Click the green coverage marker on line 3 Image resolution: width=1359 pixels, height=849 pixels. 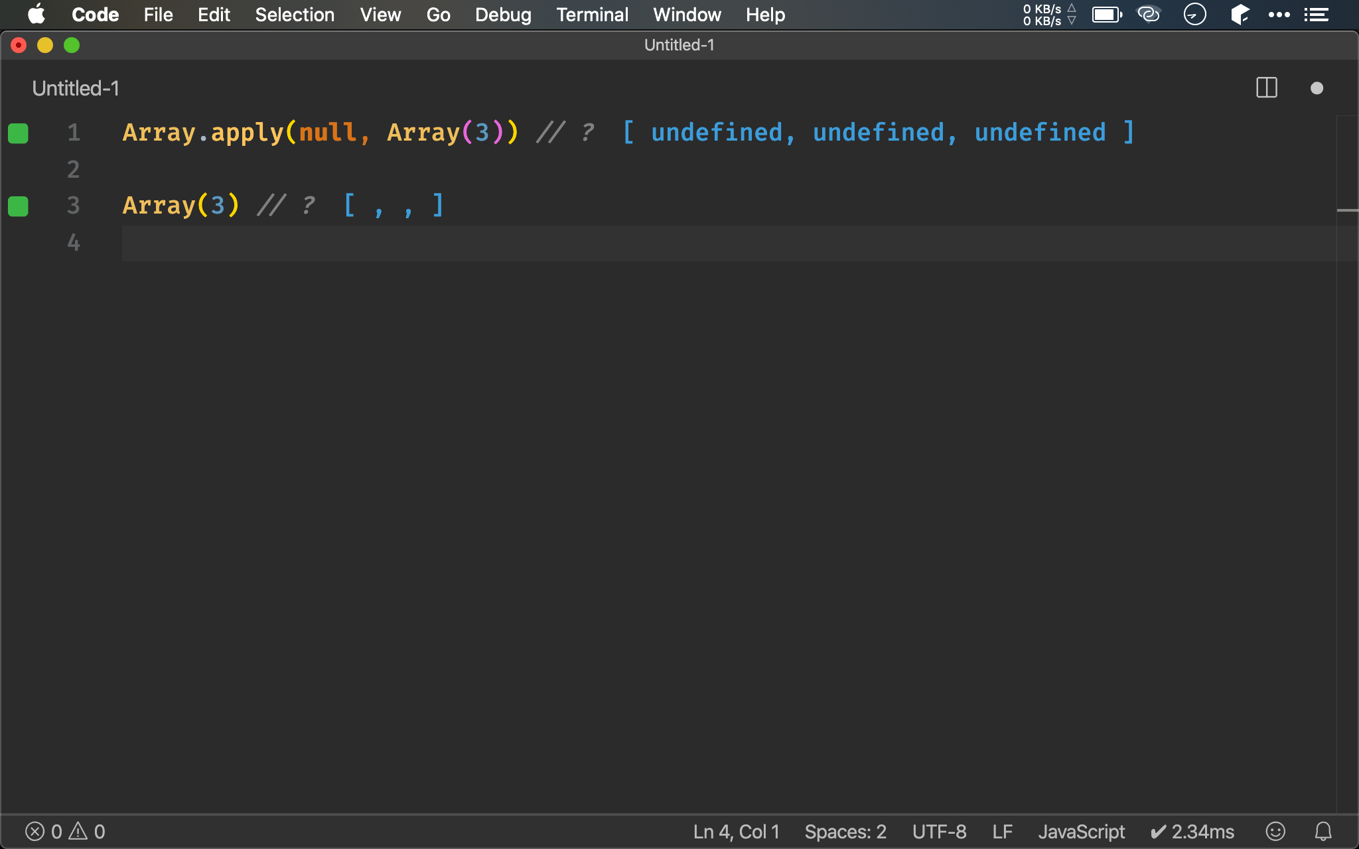(18, 206)
